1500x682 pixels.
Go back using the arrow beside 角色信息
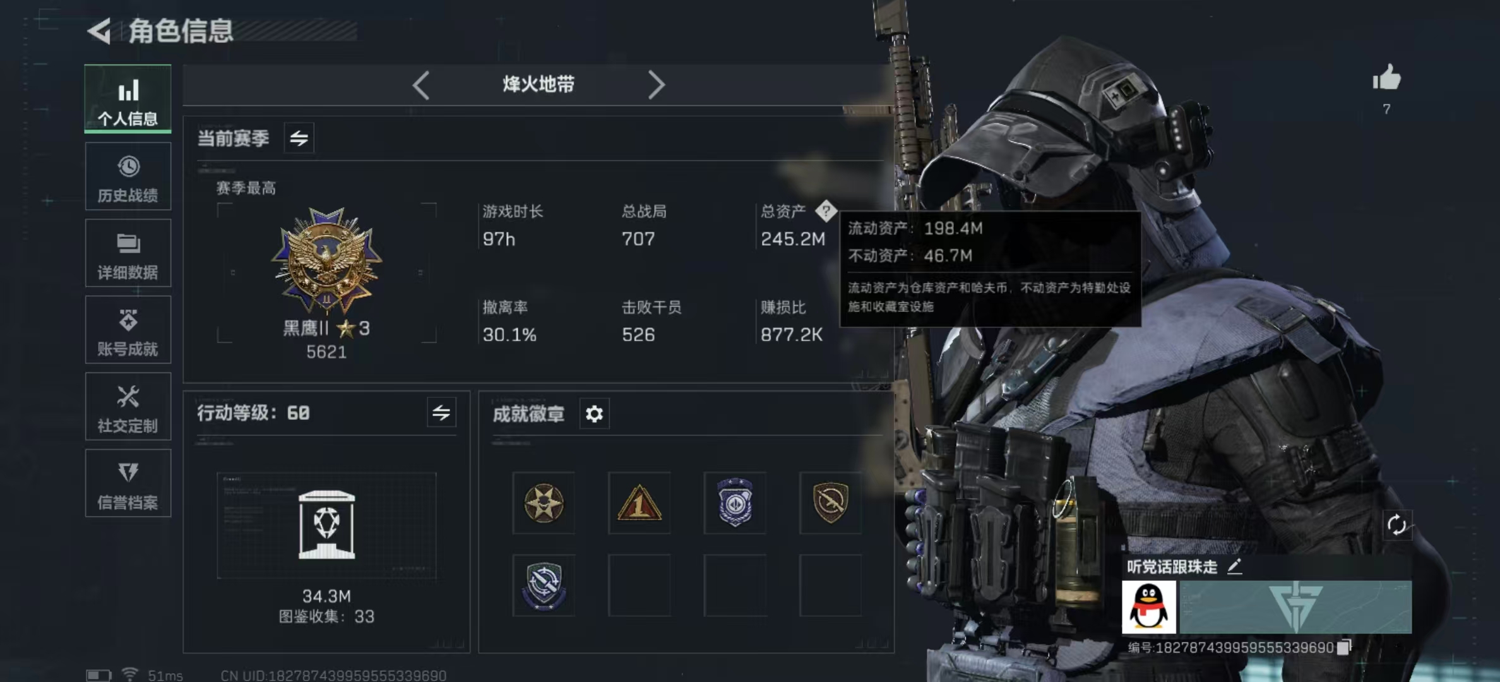coord(99,30)
